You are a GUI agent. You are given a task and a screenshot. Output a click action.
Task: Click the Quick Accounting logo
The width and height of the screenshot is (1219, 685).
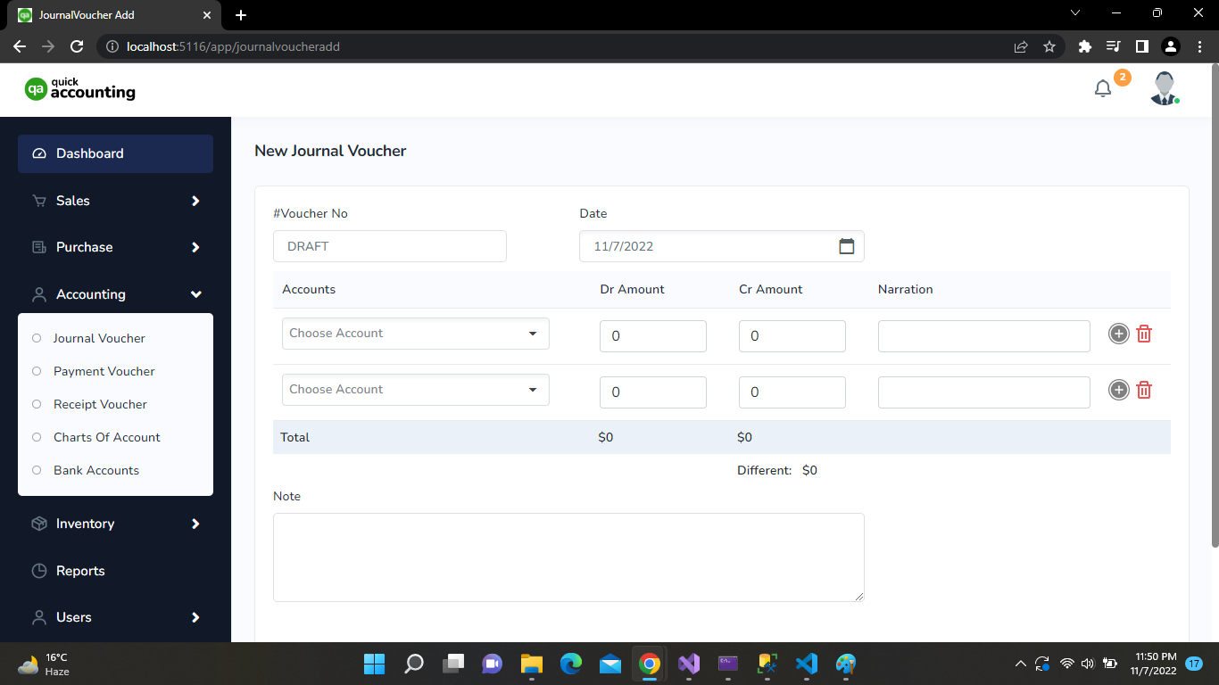click(x=80, y=89)
